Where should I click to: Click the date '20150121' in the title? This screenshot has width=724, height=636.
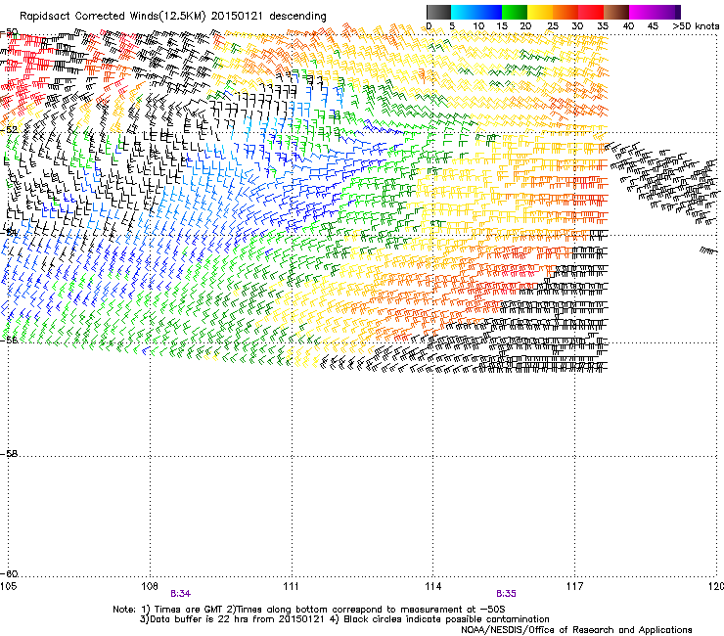point(237,17)
